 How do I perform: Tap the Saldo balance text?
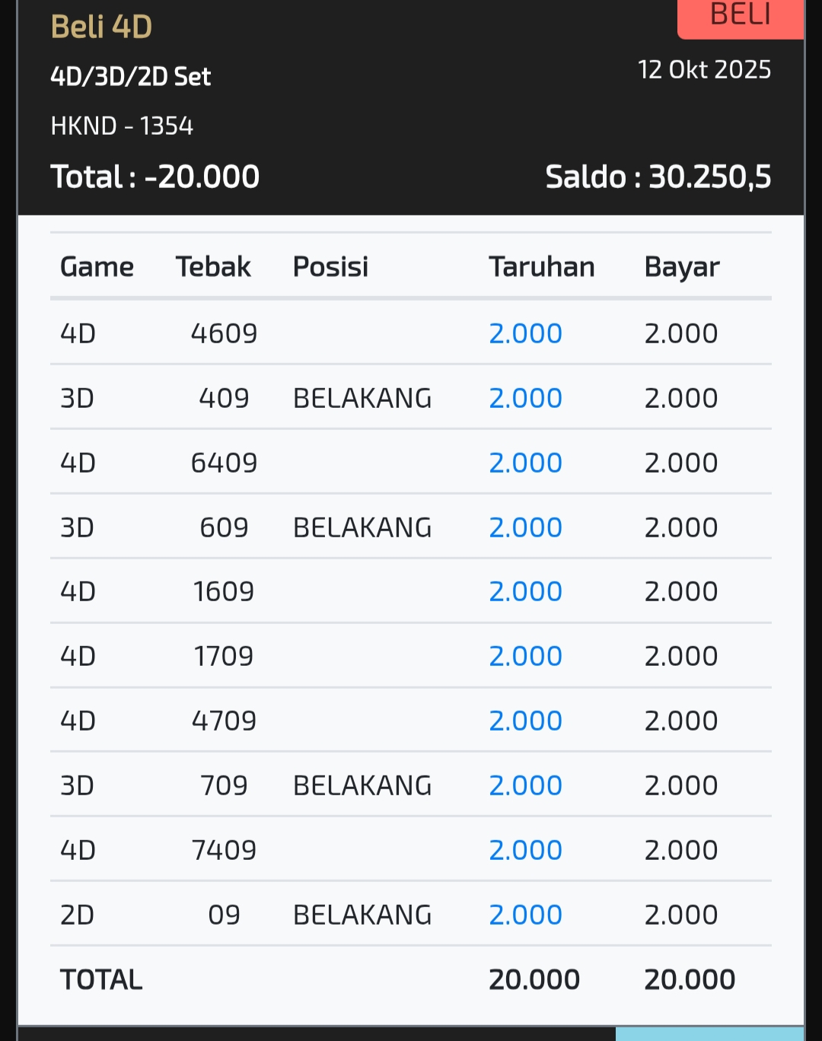pos(658,177)
